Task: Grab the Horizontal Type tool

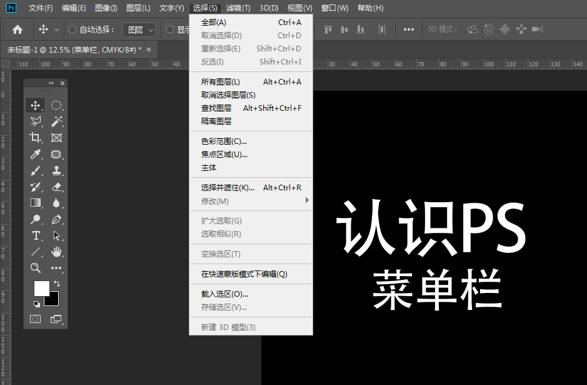Action: tap(36, 235)
